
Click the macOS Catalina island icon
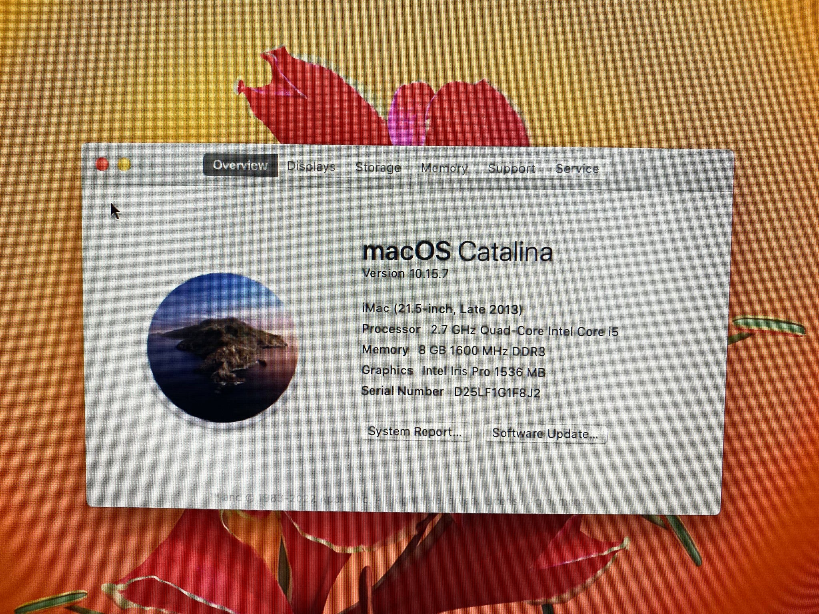tap(223, 347)
